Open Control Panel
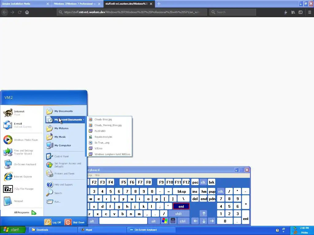The height and width of the screenshot is (235, 314). coord(65,156)
